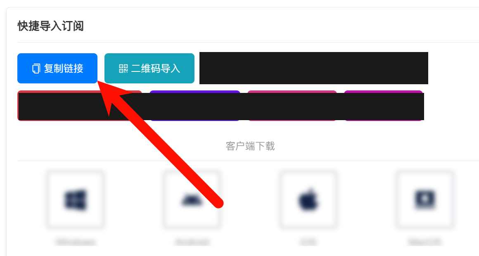The height and width of the screenshot is (256, 479).
Task: Click the magenta-bordered import button
Action: [x=383, y=106]
